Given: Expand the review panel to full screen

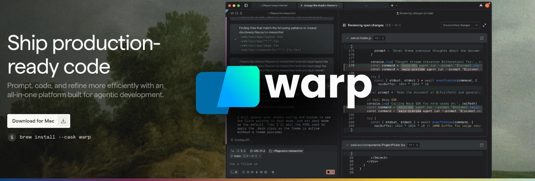Looking at the screenshot, I should [484, 25].
